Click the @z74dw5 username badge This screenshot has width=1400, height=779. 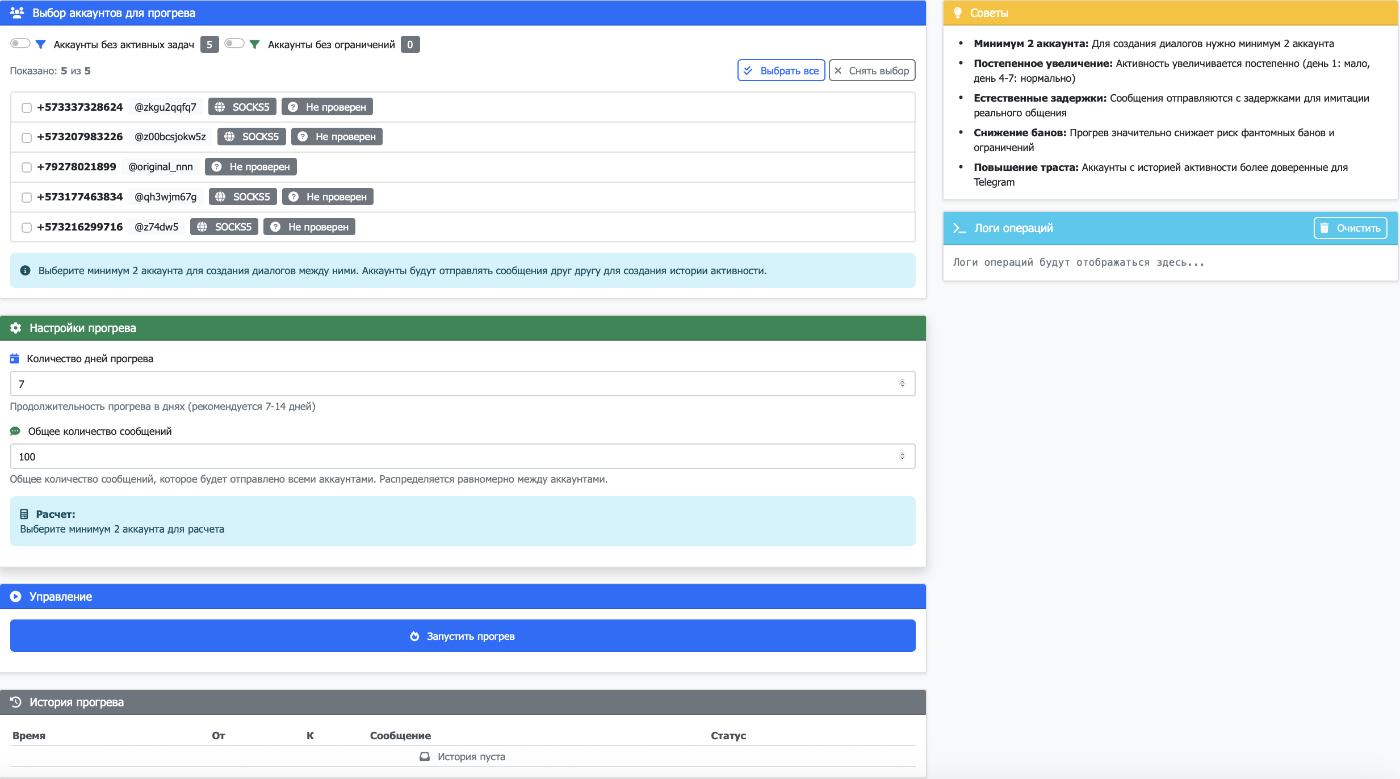[x=156, y=227]
